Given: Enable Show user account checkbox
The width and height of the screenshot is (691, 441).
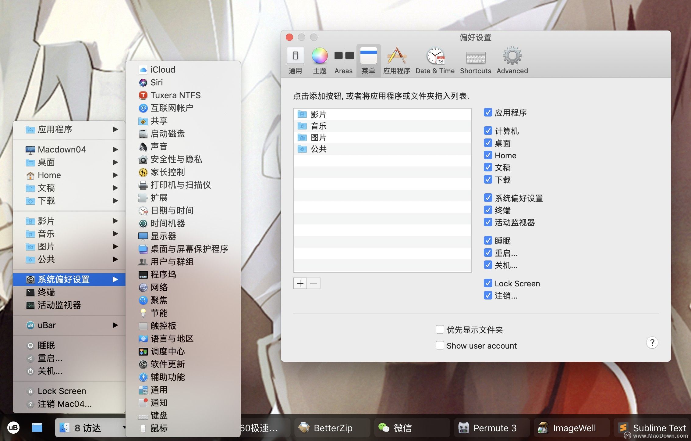Looking at the screenshot, I should click(440, 345).
